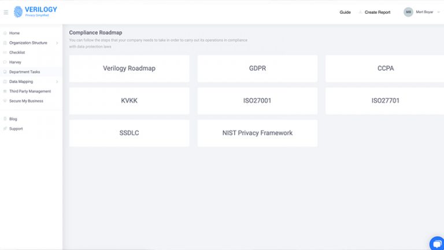444x250 pixels.
Task: Open the Support link
Action: [16, 128]
